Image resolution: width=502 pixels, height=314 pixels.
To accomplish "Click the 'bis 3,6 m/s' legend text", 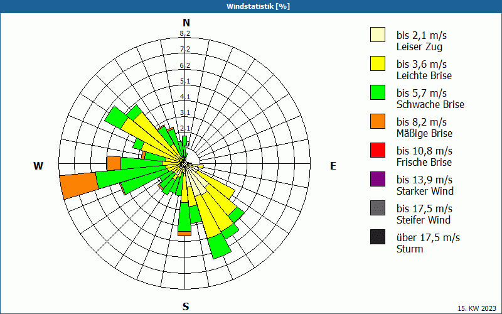I will [x=421, y=64].
